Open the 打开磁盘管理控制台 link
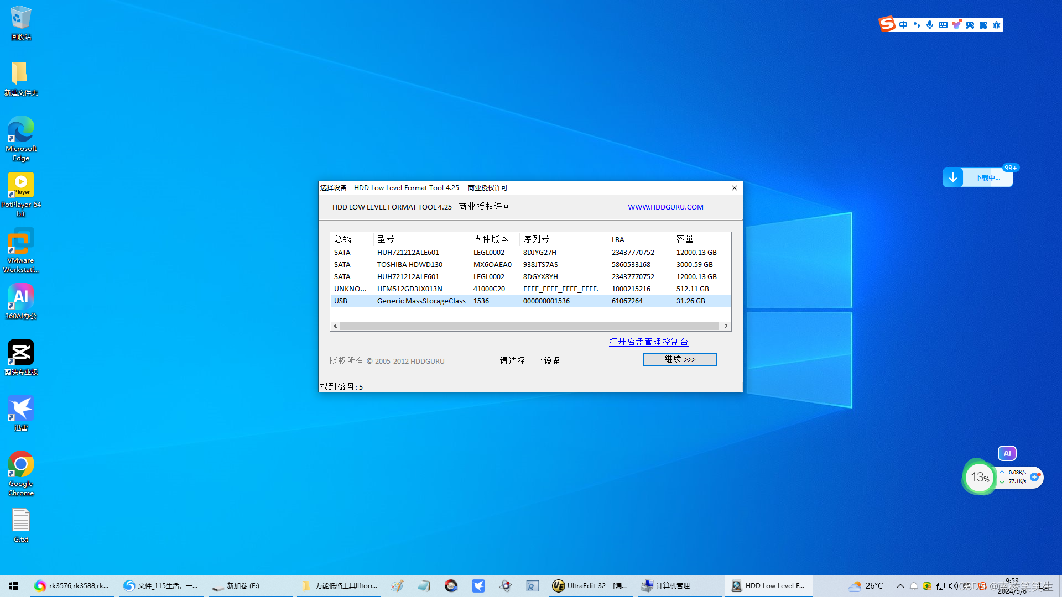 click(648, 342)
